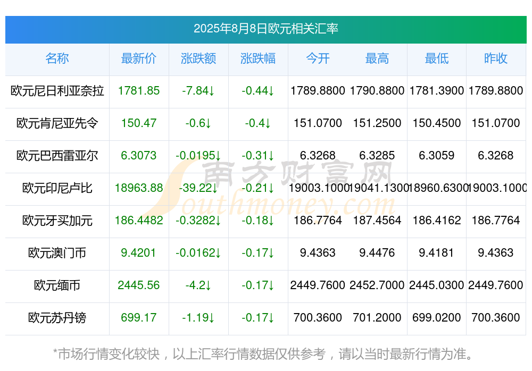Click the 昨收 column header
The image size is (532, 371).
(x=496, y=58)
